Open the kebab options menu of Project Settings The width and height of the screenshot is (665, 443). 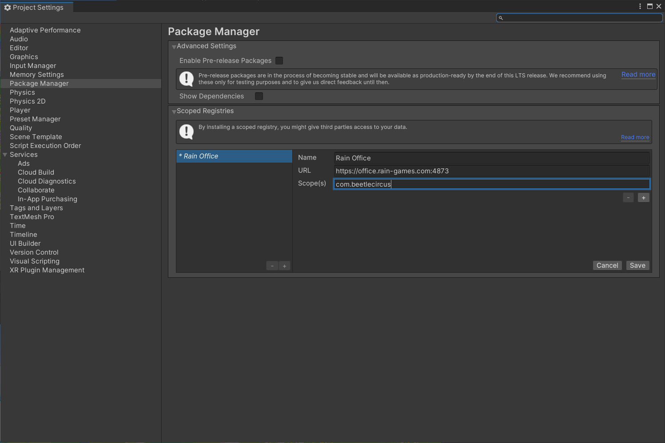tap(640, 6)
